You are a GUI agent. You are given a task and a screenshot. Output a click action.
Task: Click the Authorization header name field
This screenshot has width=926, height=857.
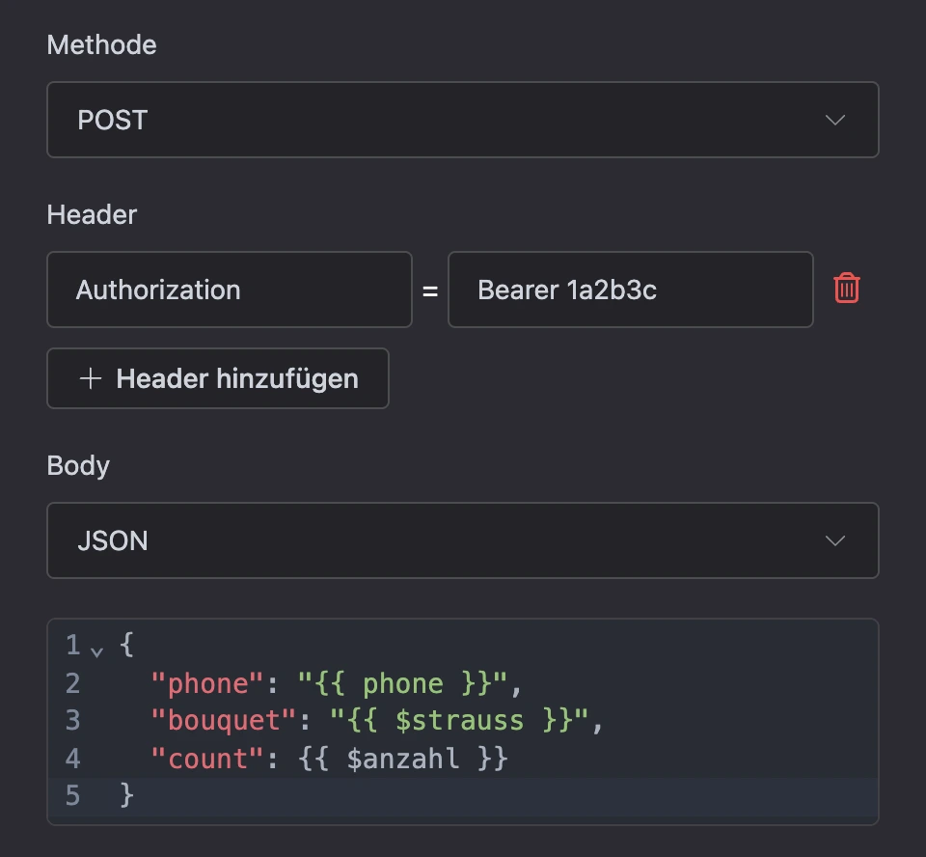(x=230, y=290)
